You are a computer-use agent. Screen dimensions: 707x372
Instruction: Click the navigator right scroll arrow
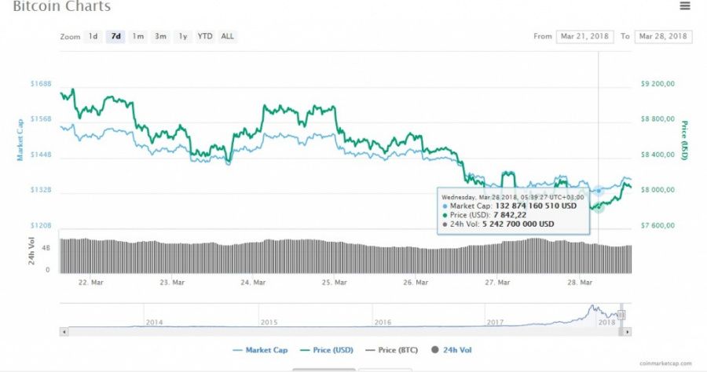click(627, 332)
